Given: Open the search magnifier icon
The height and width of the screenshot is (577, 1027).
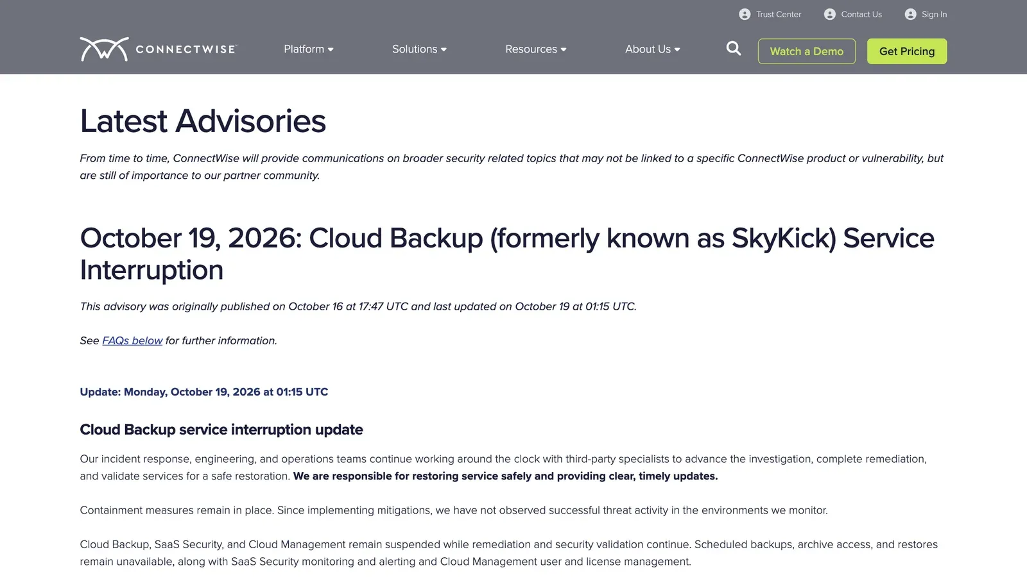Looking at the screenshot, I should click(x=734, y=49).
